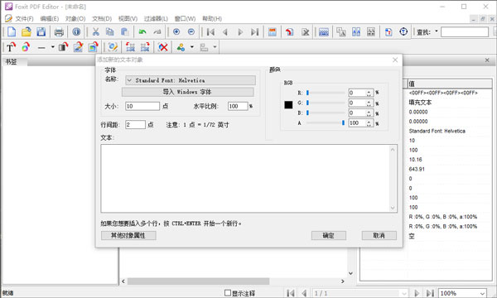Click the add graphic color-wheel icon
Viewport: 497px width, 298px height.
pyautogui.click(x=26, y=47)
